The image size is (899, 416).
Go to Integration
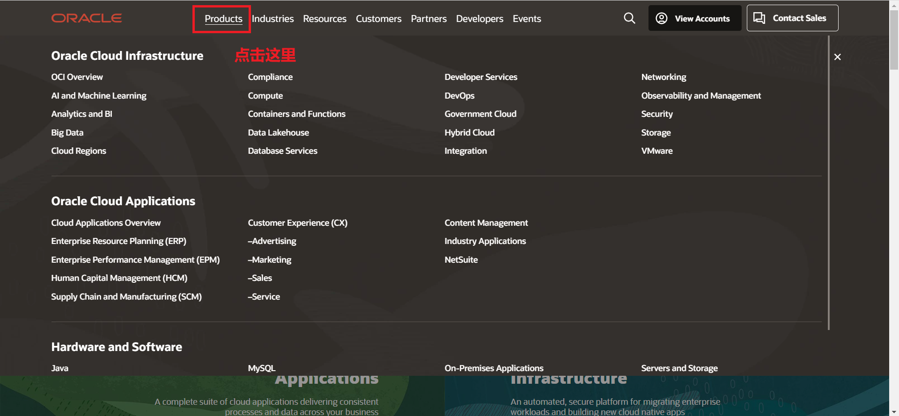tap(466, 151)
